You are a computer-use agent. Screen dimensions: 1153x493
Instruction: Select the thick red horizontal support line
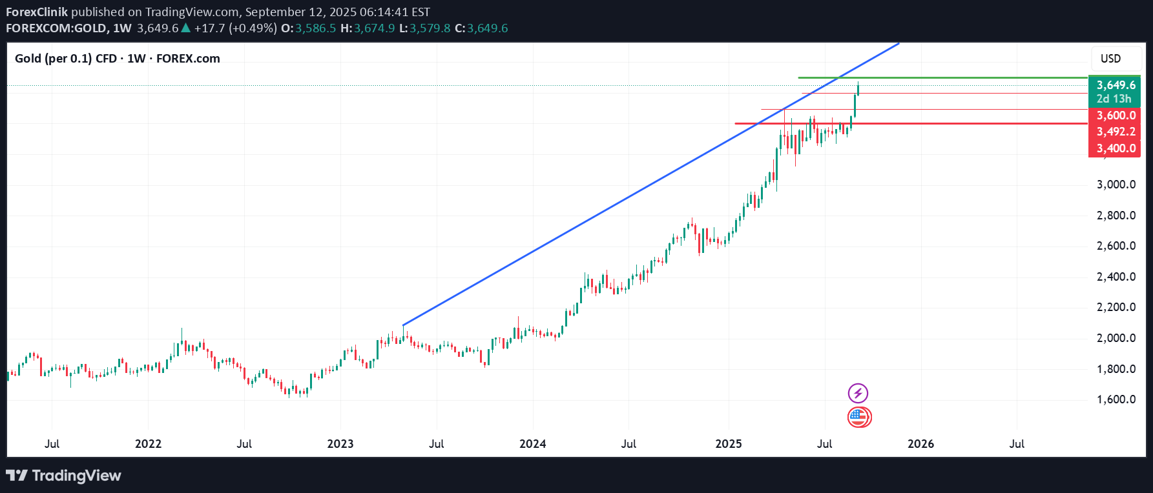904,123
